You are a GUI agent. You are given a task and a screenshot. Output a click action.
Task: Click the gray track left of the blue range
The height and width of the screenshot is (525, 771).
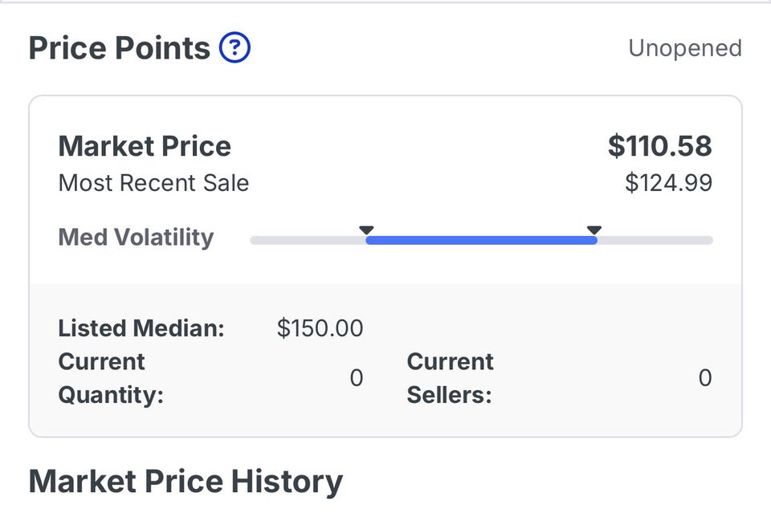[x=307, y=240]
